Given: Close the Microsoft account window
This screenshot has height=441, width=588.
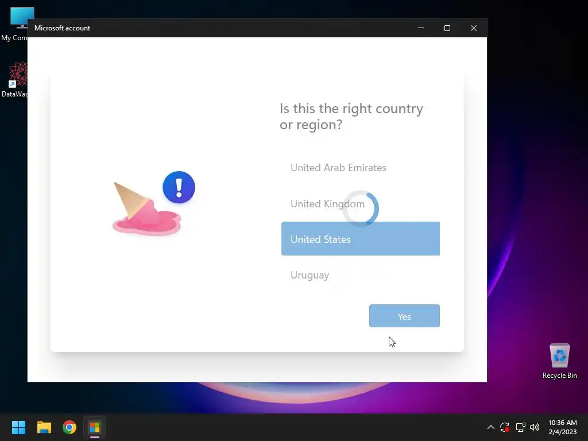Looking at the screenshot, I should [474, 28].
